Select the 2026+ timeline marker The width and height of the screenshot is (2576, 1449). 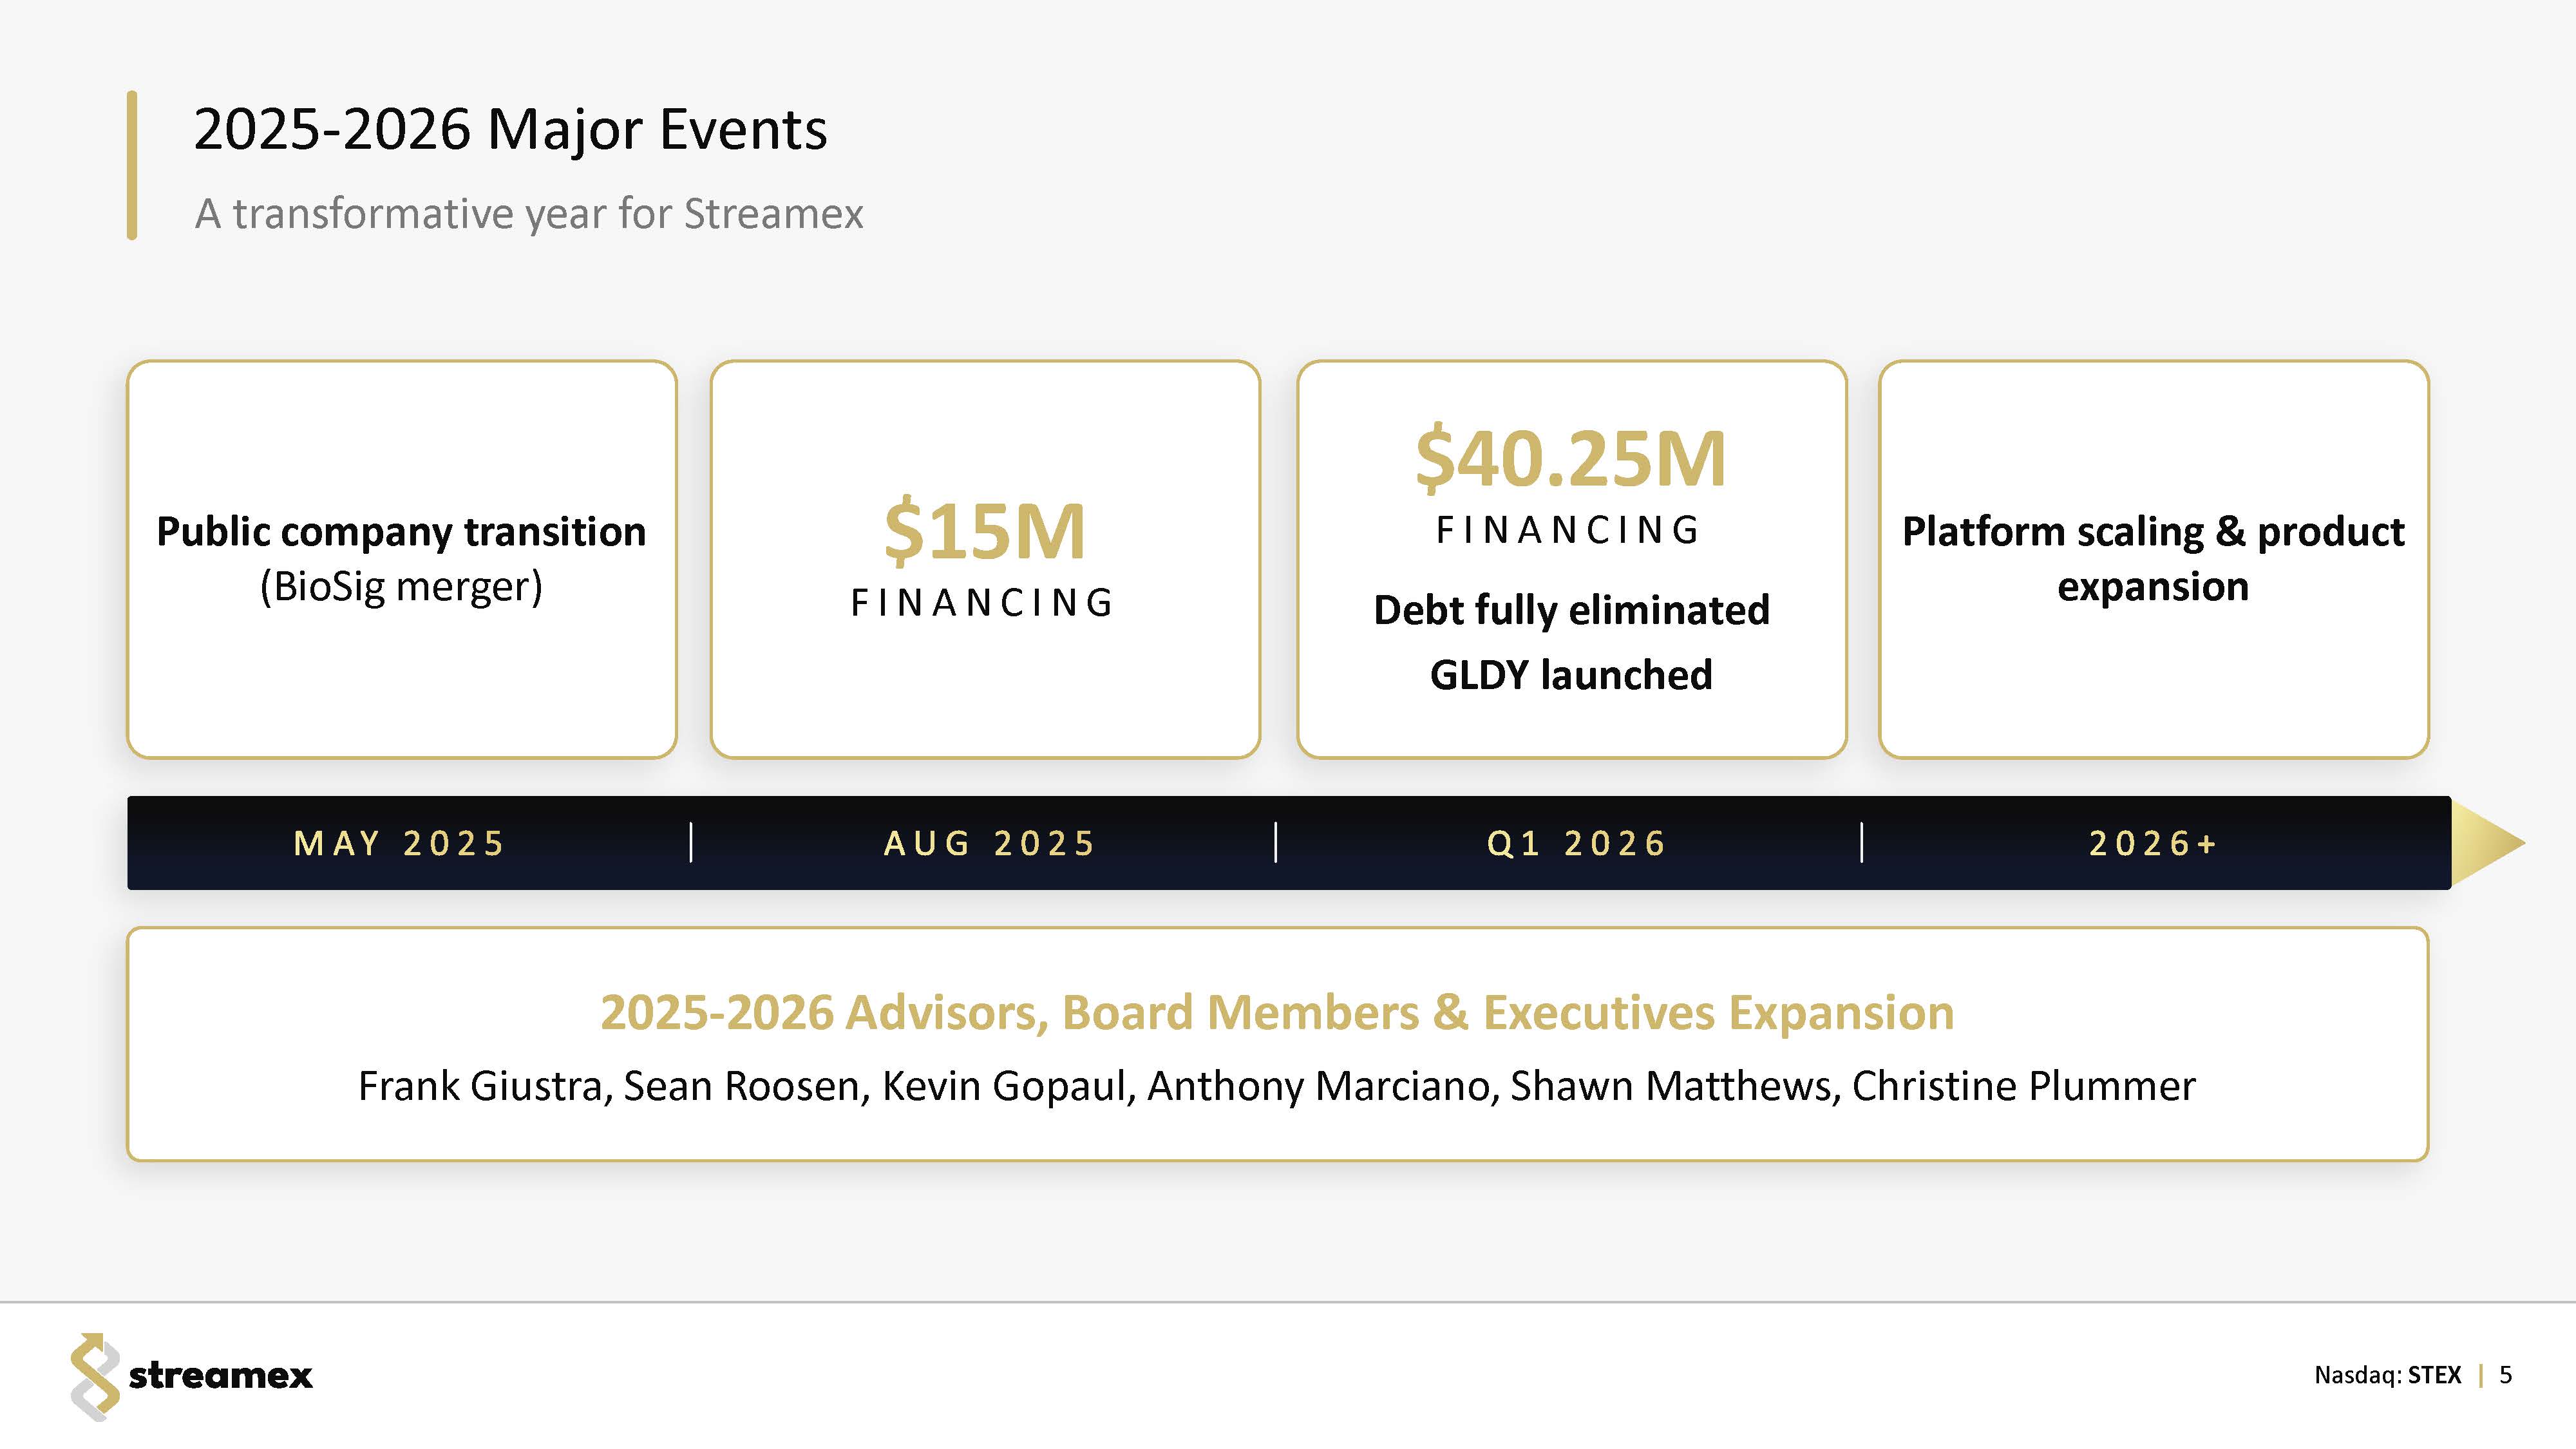[2153, 844]
